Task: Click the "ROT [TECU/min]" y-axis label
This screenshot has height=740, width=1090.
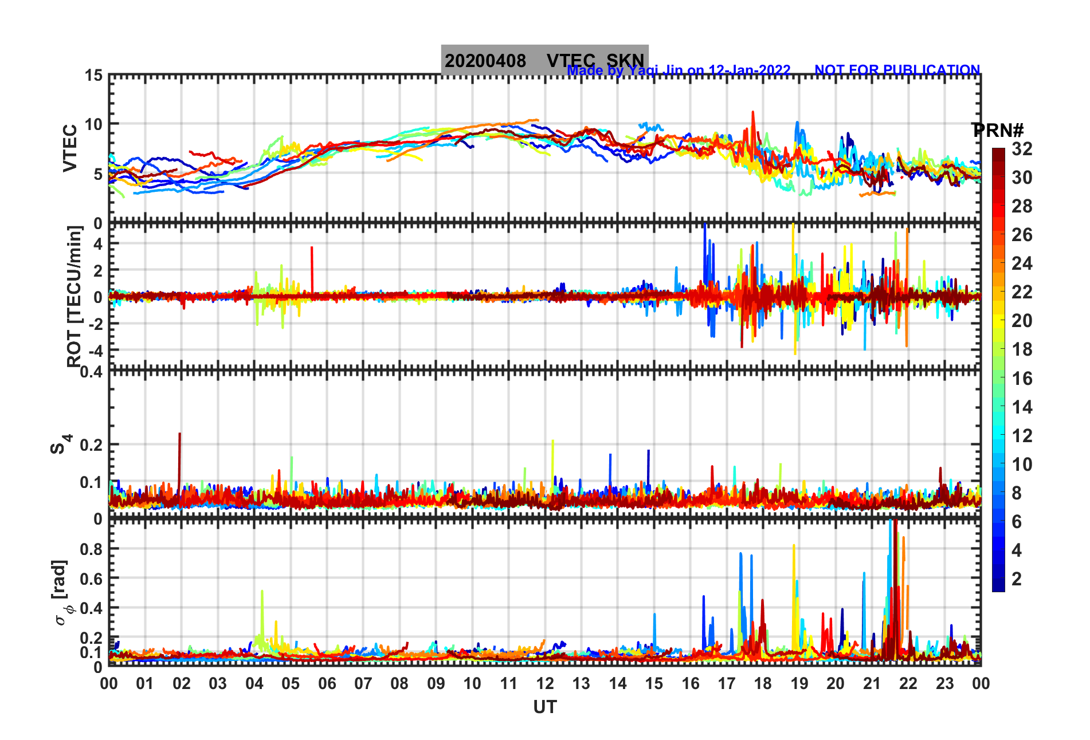Action: pyautogui.click(x=75, y=296)
